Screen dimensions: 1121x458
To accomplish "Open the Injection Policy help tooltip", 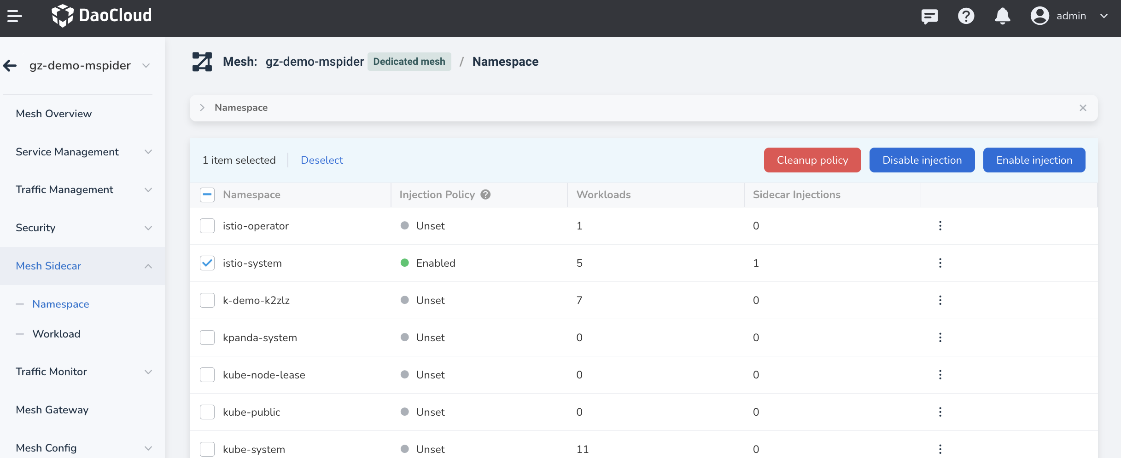I will tap(485, 195).
